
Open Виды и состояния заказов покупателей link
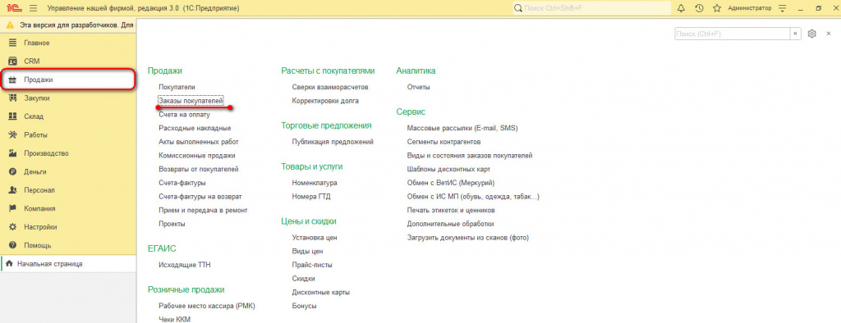point(470,155)
